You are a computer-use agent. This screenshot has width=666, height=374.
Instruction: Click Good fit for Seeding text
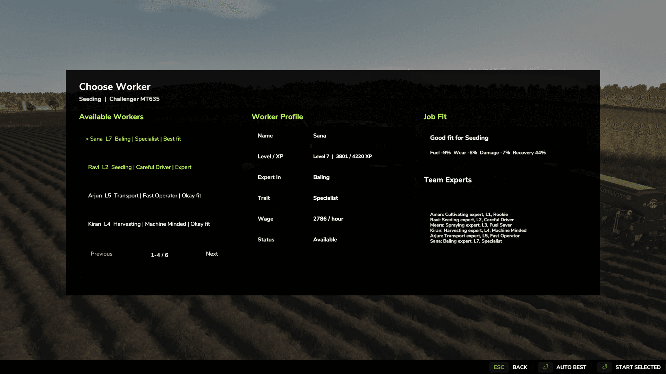[x=459, y=138]
